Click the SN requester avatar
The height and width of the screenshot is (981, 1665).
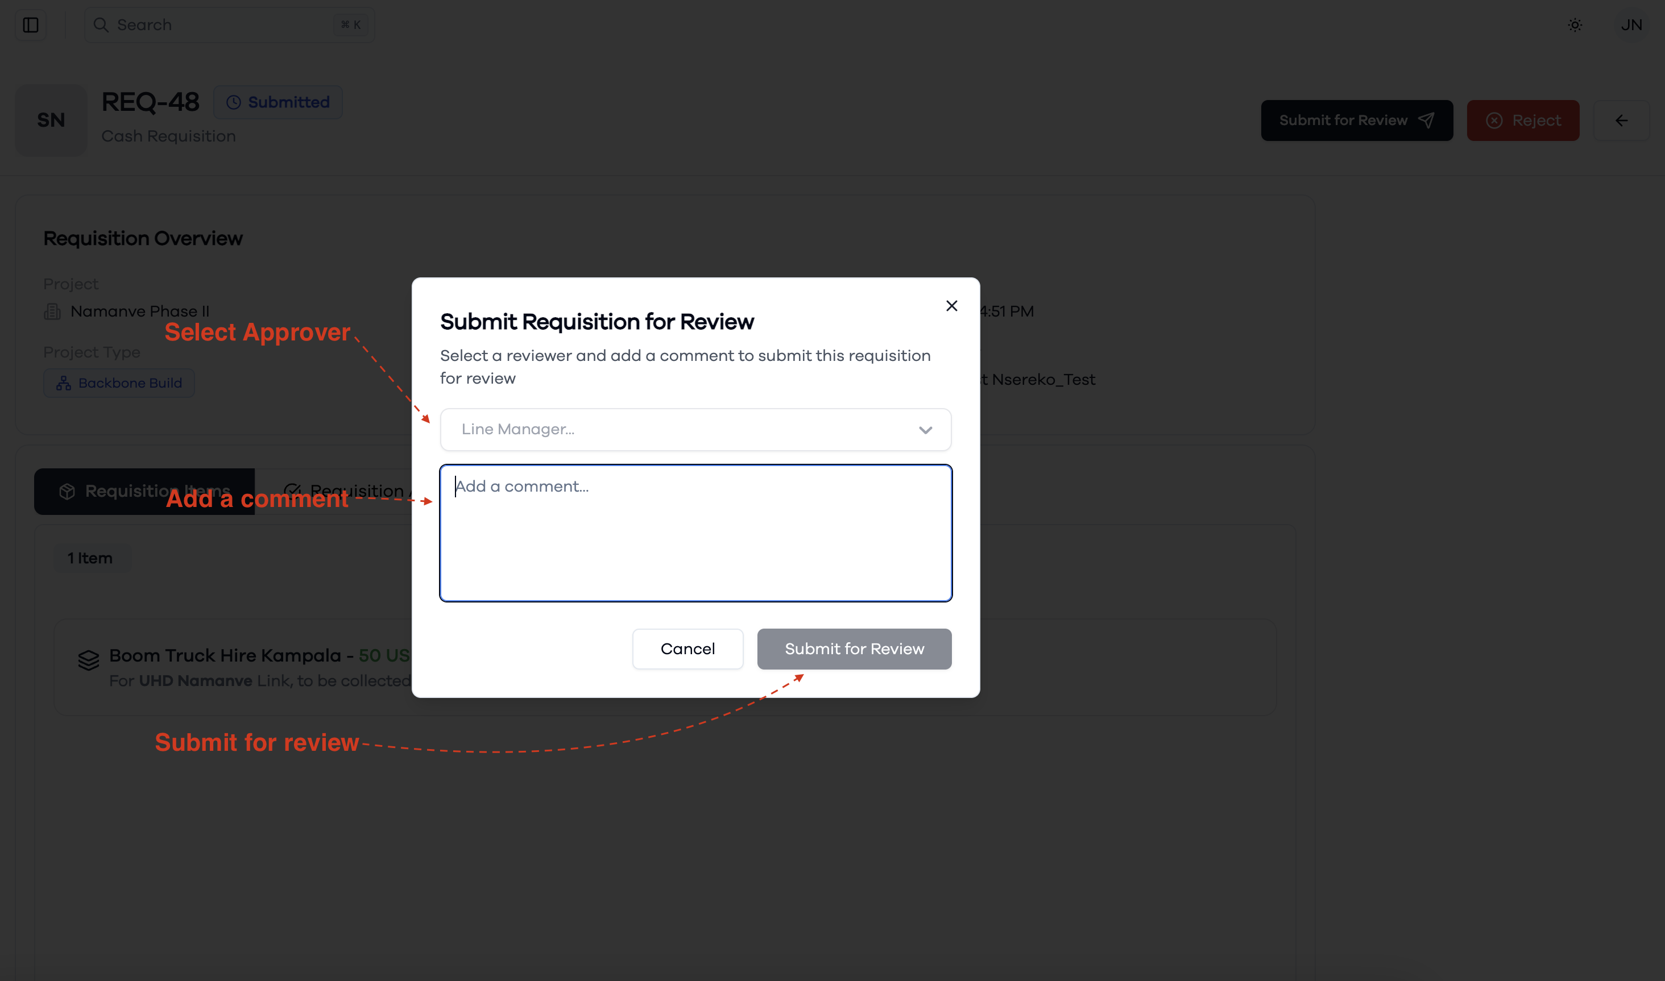point(51,120)
